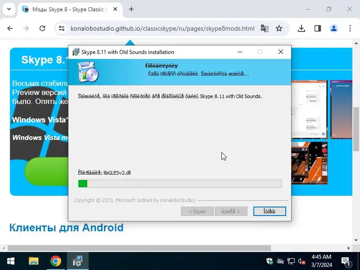Switch to Chrome in the taskbar
This screenshot has width=360, height=270.
[56, 261]
